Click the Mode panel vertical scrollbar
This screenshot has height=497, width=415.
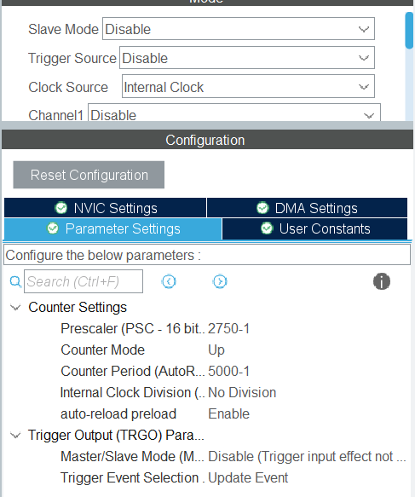[409, 30]
